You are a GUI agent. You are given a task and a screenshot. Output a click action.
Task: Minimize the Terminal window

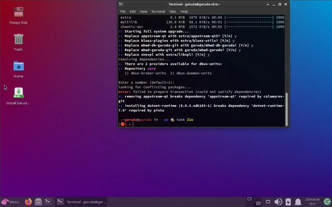point(274,4)
